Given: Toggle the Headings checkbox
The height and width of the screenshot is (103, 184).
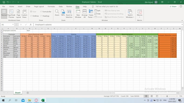Looking at the screenshot, I should (x=41, y=16).
